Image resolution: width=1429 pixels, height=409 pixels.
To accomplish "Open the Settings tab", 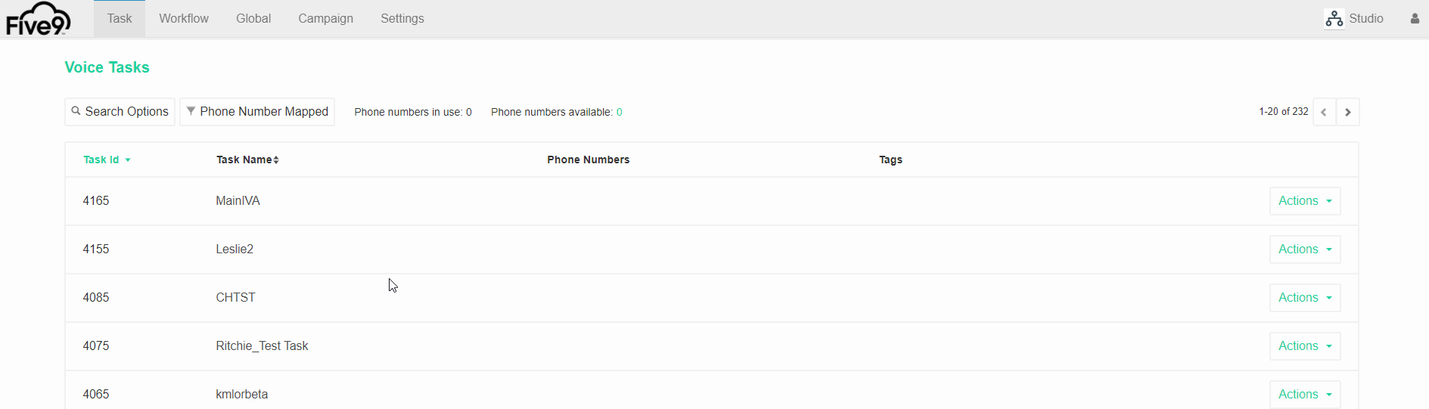I will click(x=402, y=19).
